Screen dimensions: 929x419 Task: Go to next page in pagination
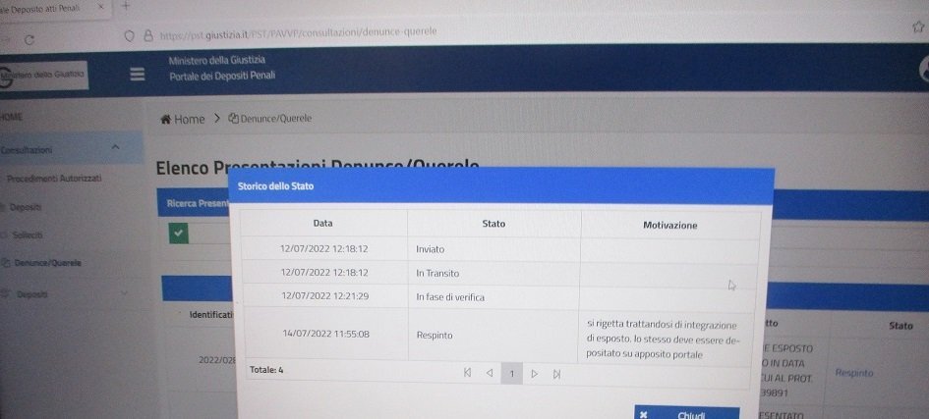534,374
